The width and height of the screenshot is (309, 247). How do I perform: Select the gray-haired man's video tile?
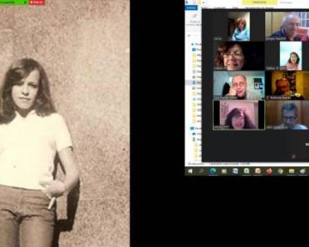[287, 26]
